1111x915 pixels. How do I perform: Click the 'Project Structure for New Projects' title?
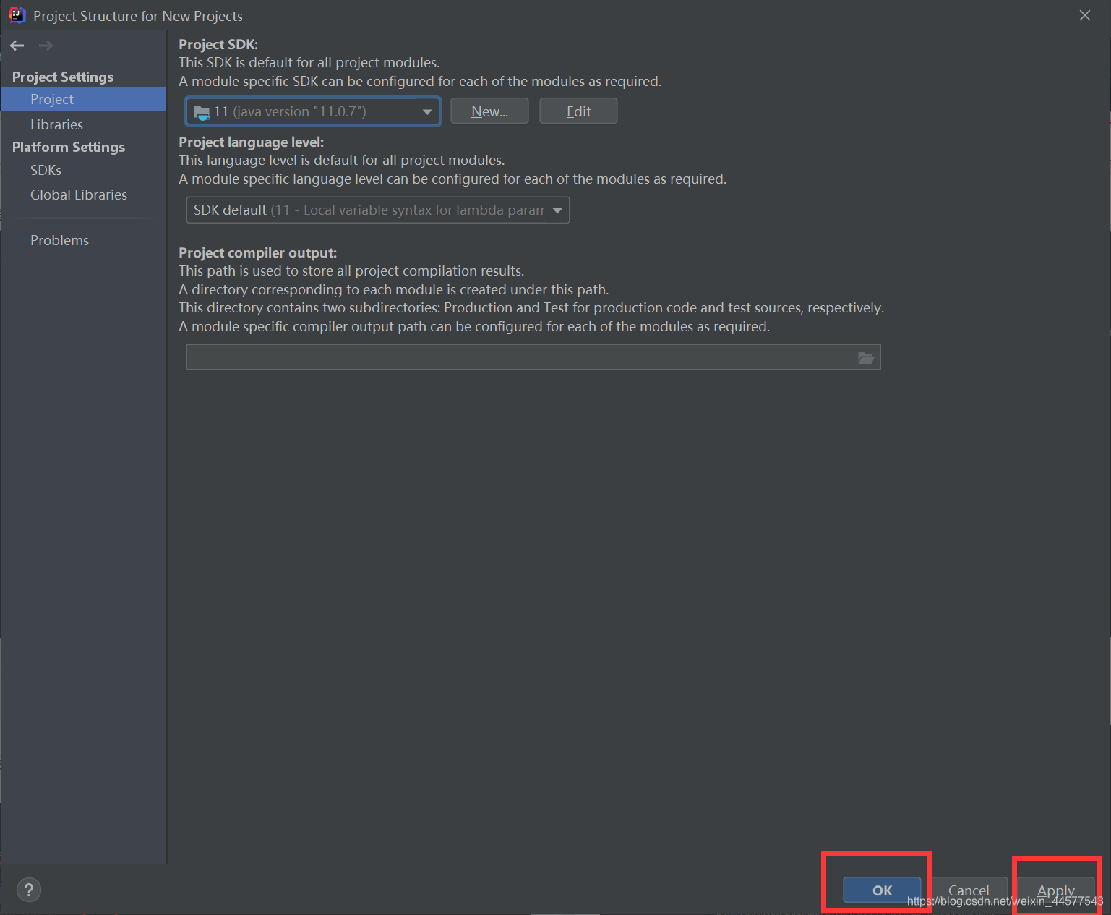(138, 16)
